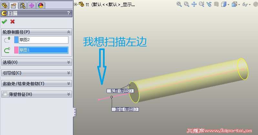Click the blue profile color swatch
The height and width of the screenshot is (135, 258).
(16, 40)
